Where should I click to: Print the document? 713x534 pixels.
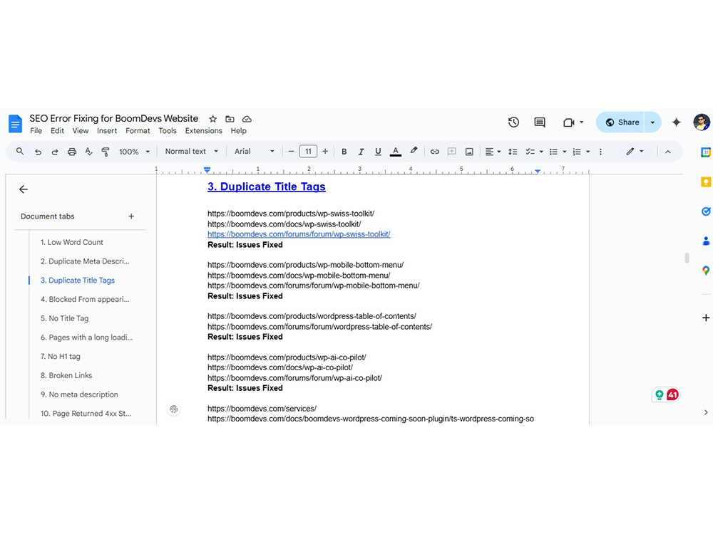click(x=72, y=152)
